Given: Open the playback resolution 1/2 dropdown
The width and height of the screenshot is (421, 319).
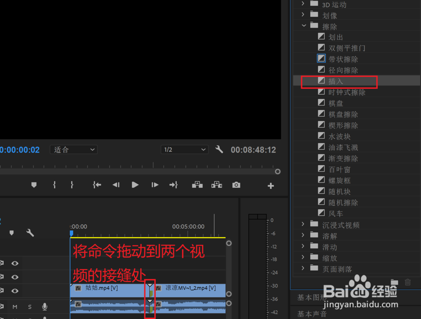Looking at the screenshot, I should [x=184, y=149].
